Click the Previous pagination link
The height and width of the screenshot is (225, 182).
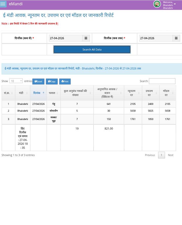[x=150, y=155]
